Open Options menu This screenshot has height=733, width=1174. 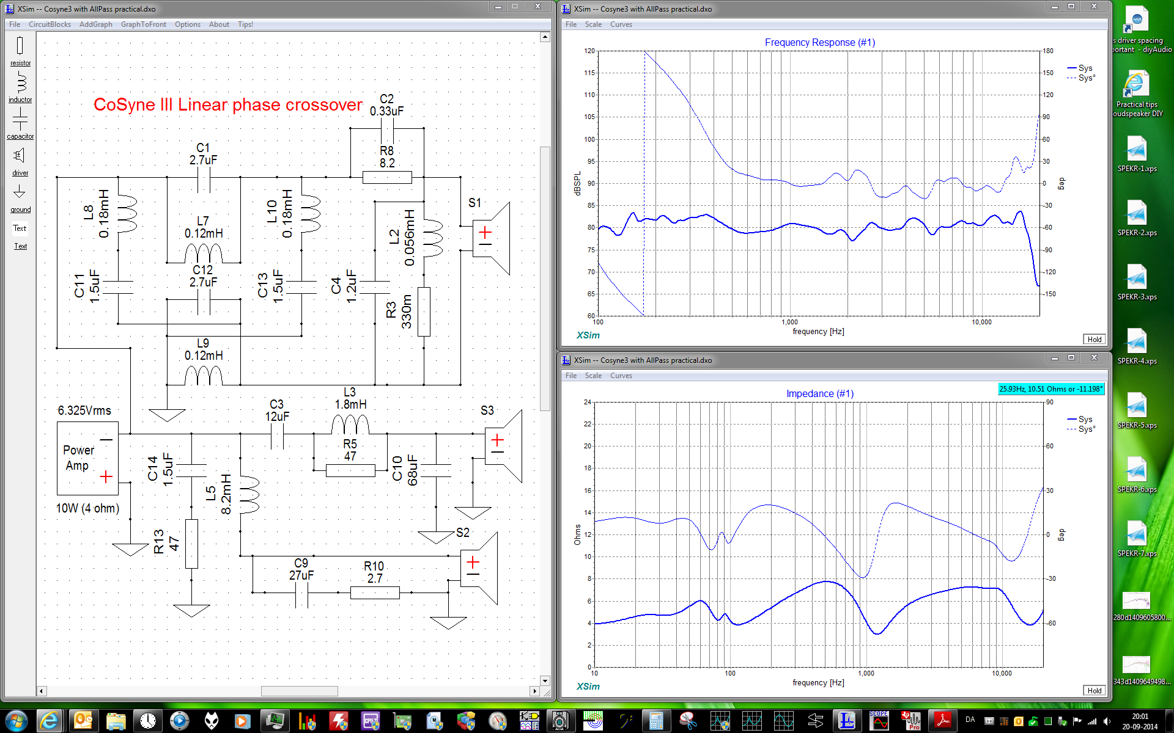[188, 24]
